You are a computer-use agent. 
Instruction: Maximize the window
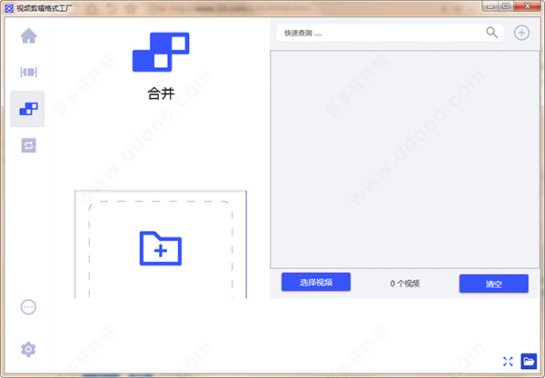pyautogui.click(x=506, y=6)
